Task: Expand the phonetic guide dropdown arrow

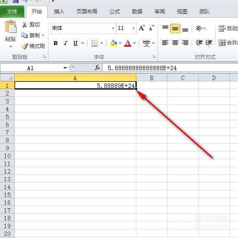Action: (154, 43)
